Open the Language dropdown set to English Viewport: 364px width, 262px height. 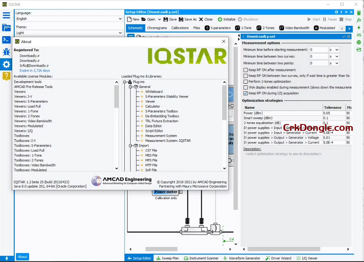coord(69,19)
